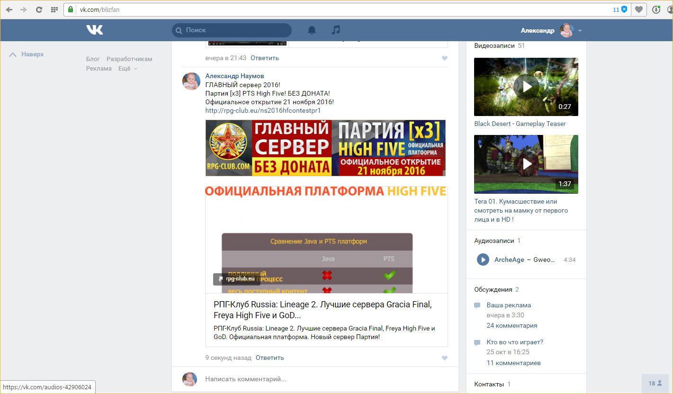Go to top with Наверх
Viewport: 673px width, 394px height.
[x=27, y=54]
